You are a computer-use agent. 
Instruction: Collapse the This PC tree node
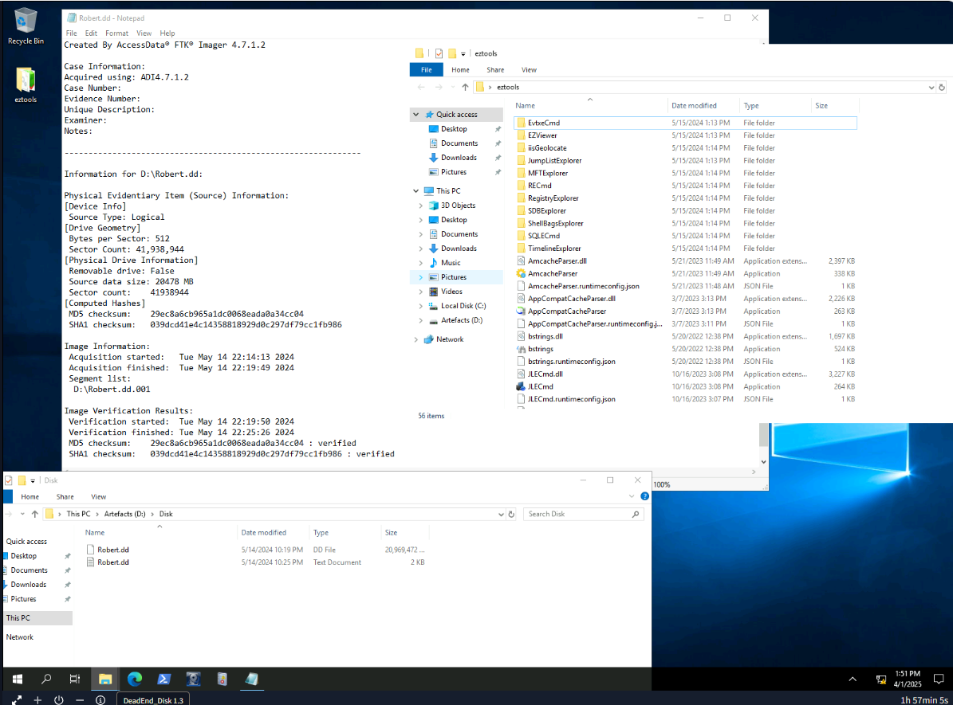(x=415, y=190)
